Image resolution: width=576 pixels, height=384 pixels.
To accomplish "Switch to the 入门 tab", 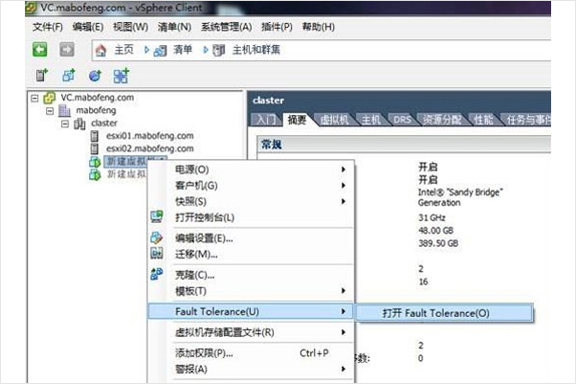I will click(266, 120).
